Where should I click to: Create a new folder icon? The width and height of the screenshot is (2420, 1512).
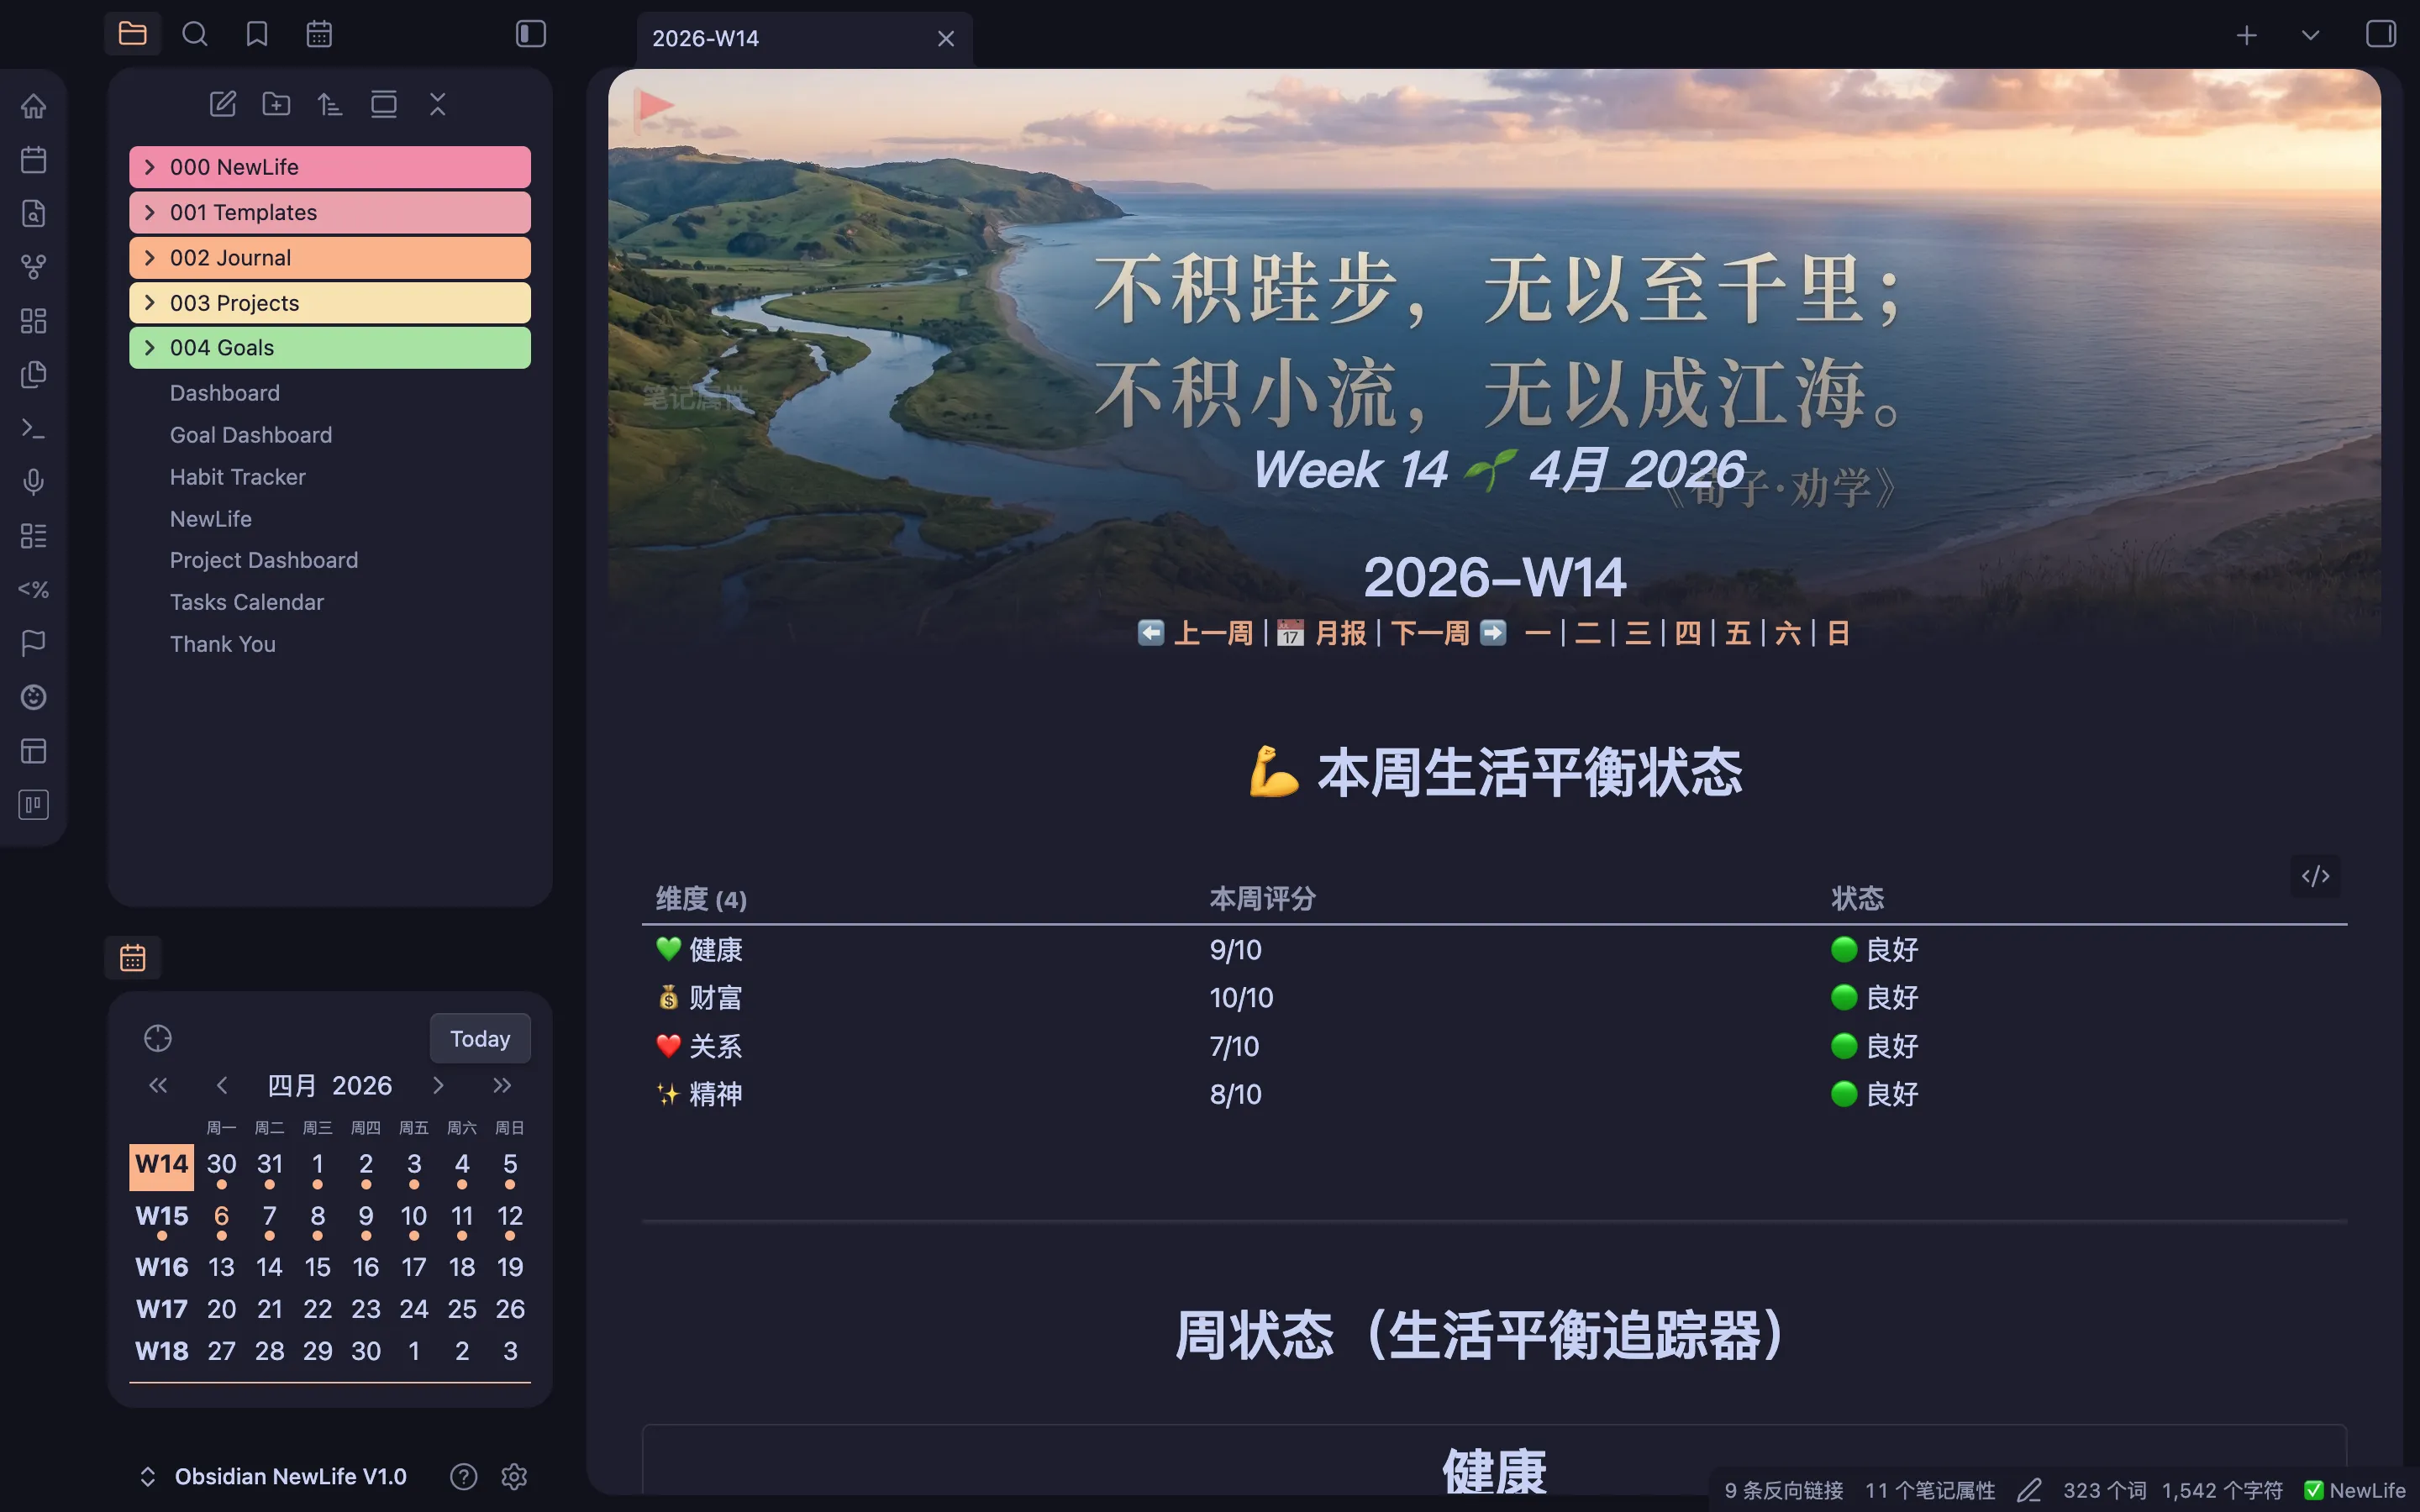276,104
